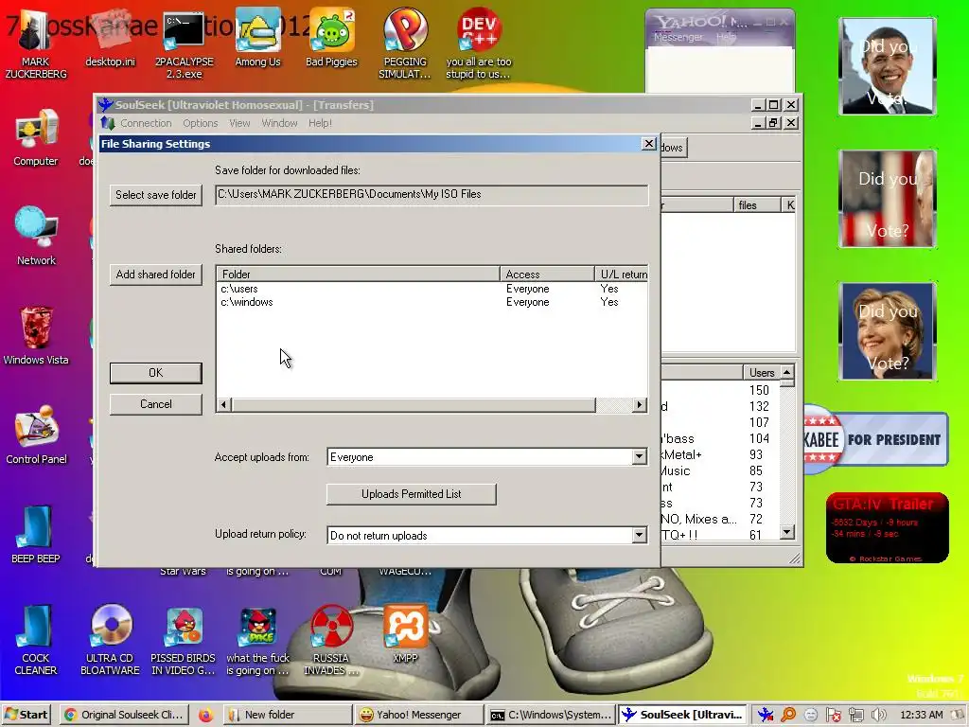Click the Obama Did you Vote gadget
This screenshot has width=969, height=727.
[x=888, y=66]
